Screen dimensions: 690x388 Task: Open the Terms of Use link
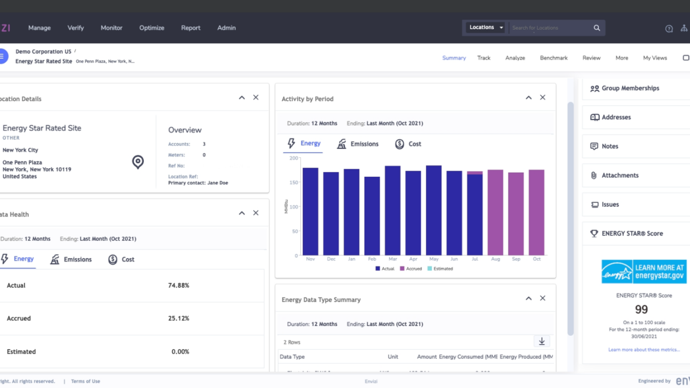[x=86, y=381]
